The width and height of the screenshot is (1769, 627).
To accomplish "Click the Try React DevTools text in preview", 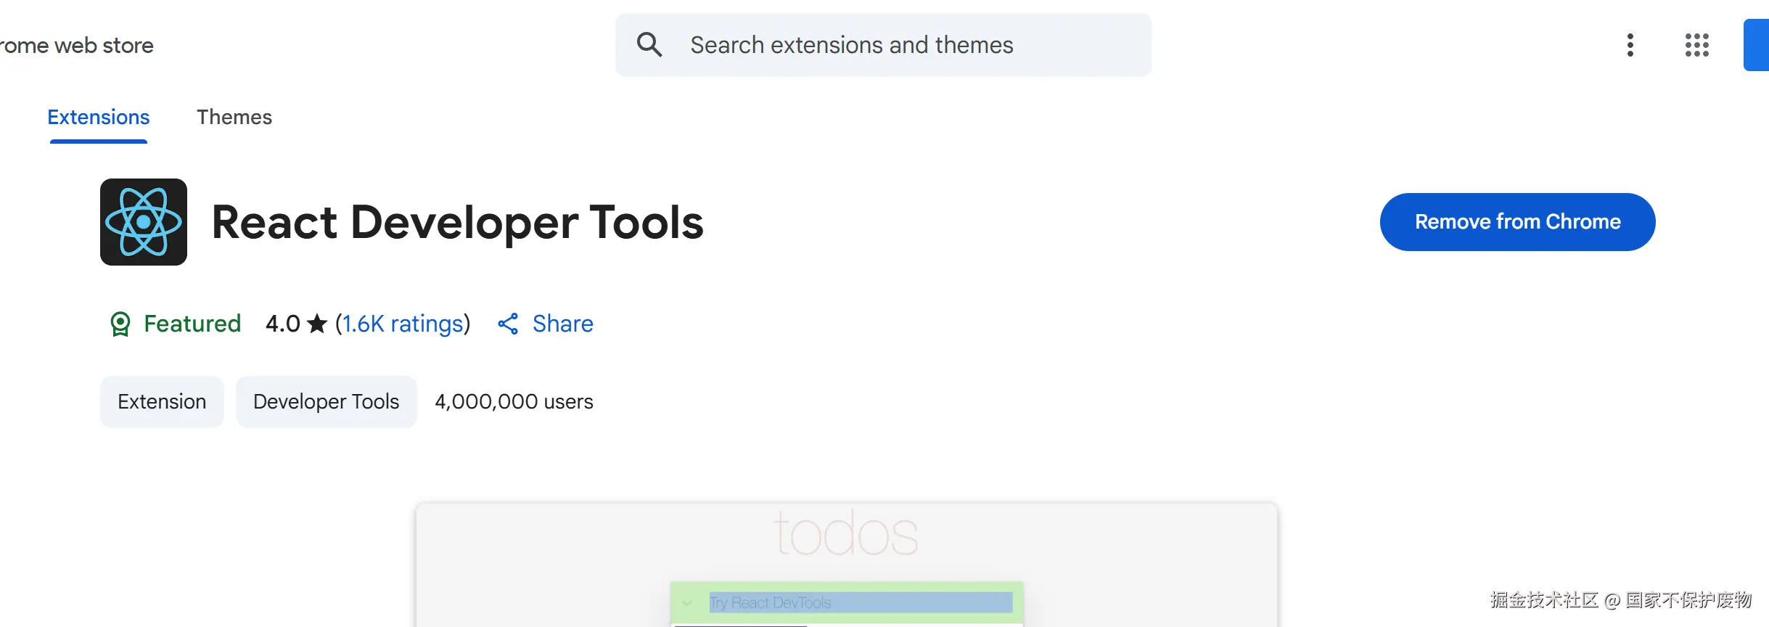I will click(771, 602).
